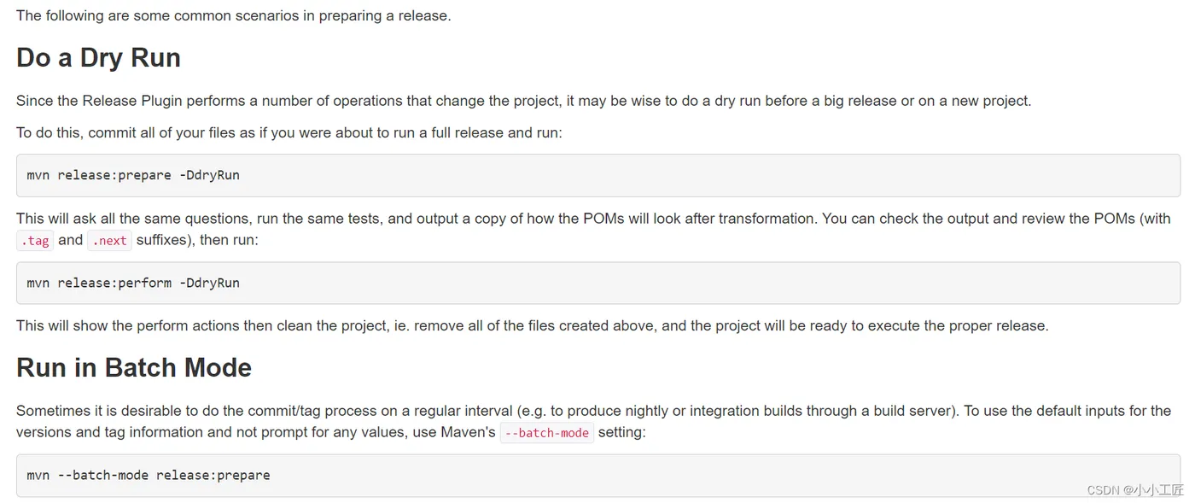Click the 'Do a Dry Run' heading

(x=98, y=57)
